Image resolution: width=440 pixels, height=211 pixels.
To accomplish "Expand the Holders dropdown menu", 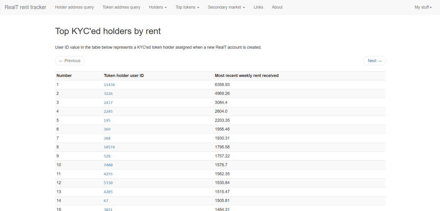I will click(x=158, y=7).
